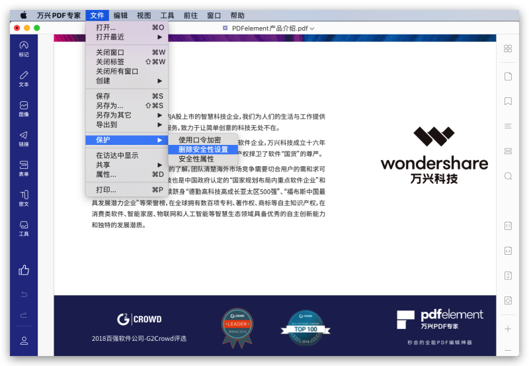The width and height of the screenshot is (529, 366).
Task: Close the open 文件 menu
Action: click(97, 15)
